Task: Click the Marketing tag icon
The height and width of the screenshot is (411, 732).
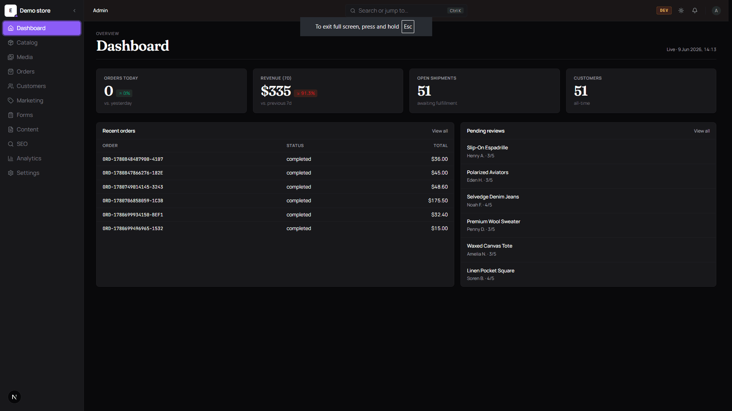Action: click(11, 101)
